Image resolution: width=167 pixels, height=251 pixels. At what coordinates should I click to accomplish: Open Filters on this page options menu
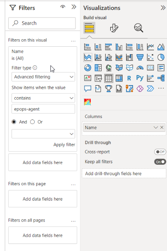click(73, 185)
